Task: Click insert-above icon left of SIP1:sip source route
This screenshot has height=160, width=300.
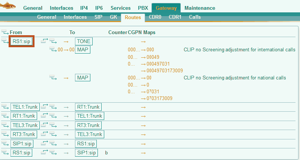Action: click(5, 144)
